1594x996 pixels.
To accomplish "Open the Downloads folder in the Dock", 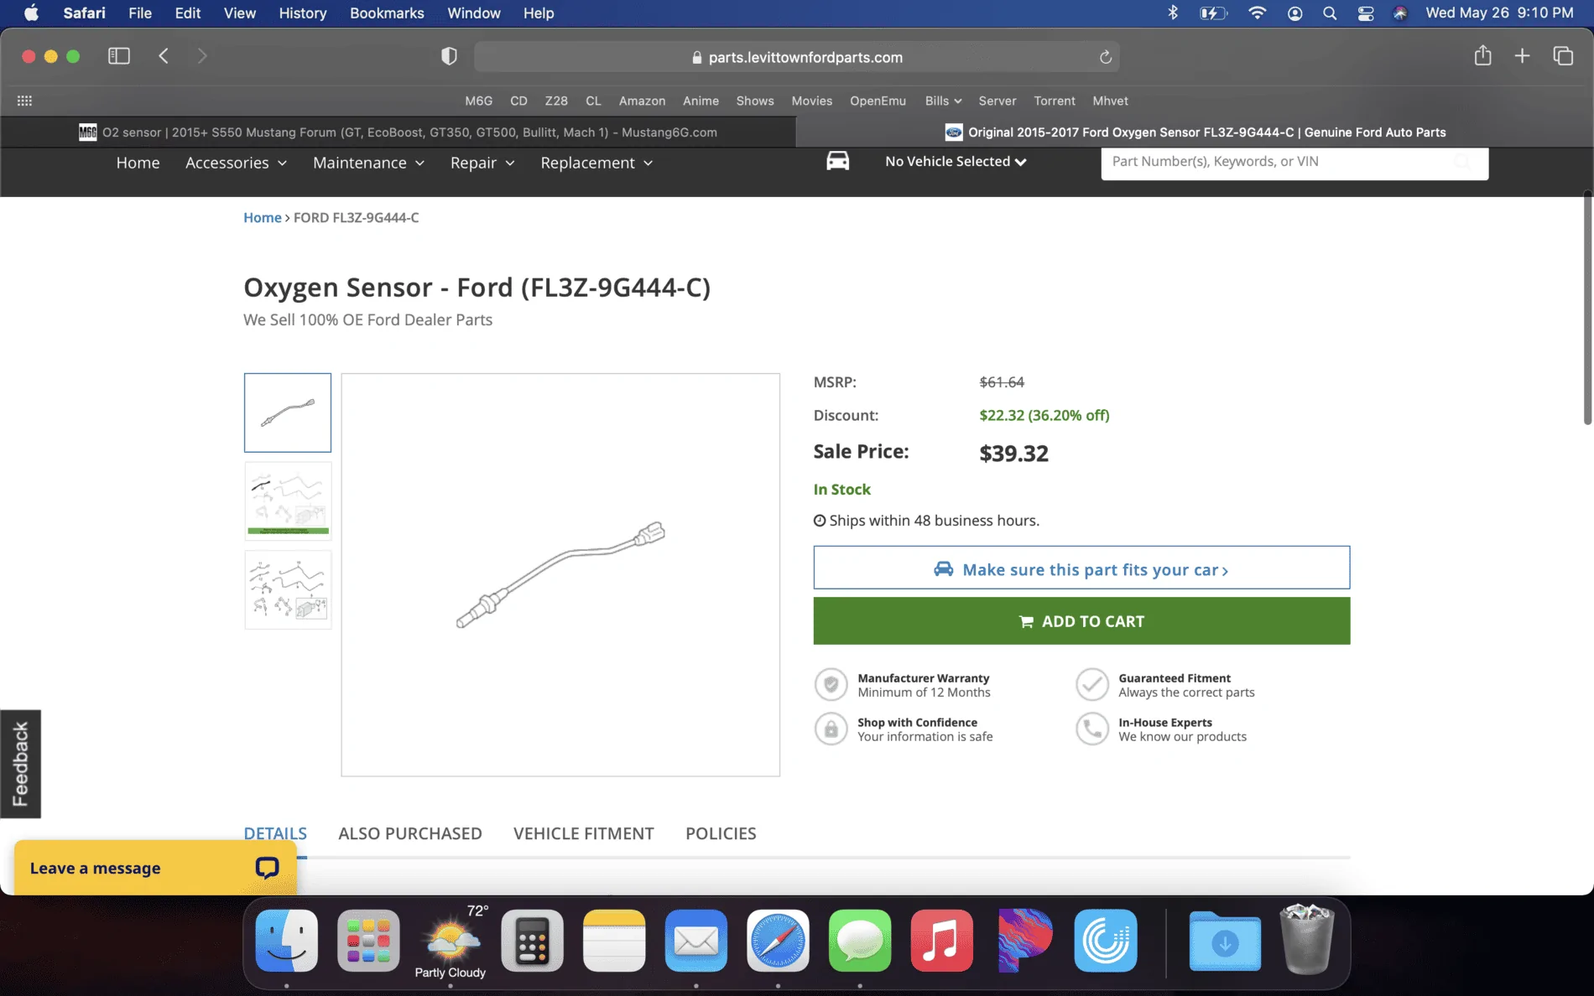I will (x=1225, y=941).
